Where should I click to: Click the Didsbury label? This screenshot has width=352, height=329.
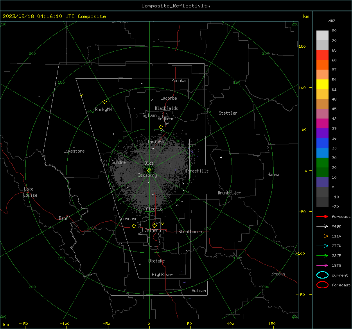tap(147, 175)
